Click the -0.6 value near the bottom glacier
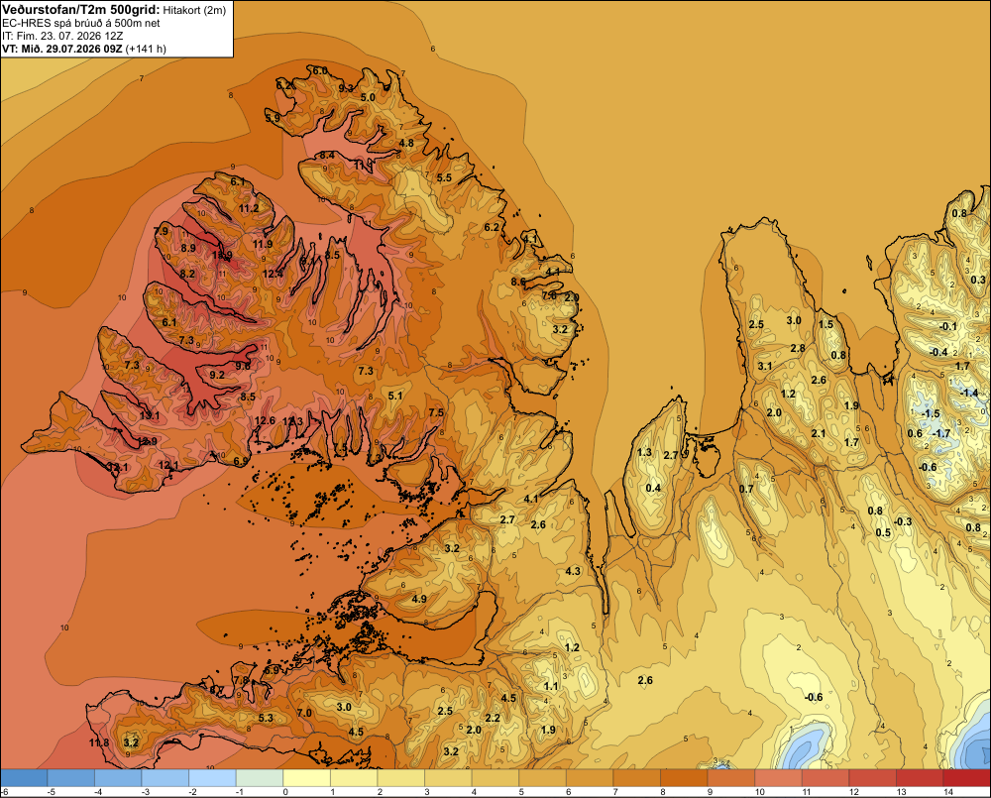The height and width of the screenshot is (798, 991). [814, 697]
